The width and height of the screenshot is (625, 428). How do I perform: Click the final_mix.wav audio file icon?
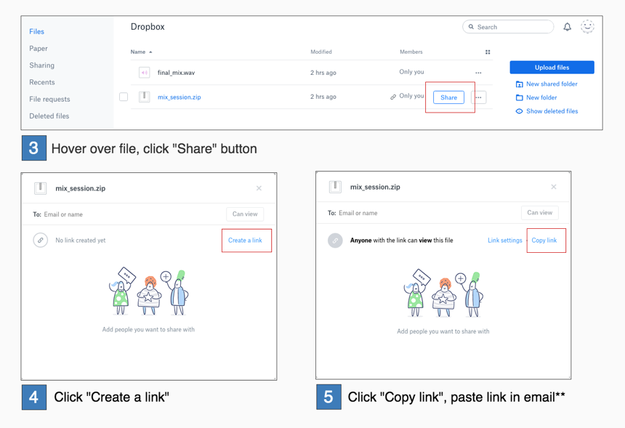coord(144,73)
